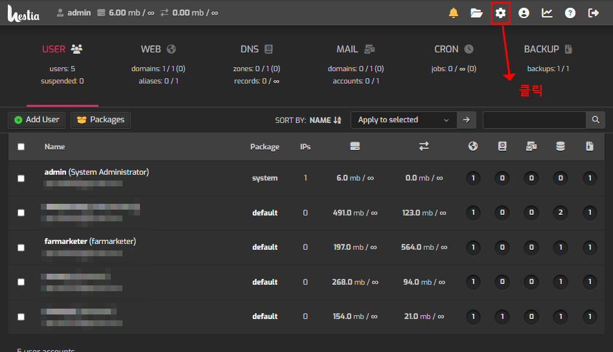Click the bandwidth column header icon

424,146
